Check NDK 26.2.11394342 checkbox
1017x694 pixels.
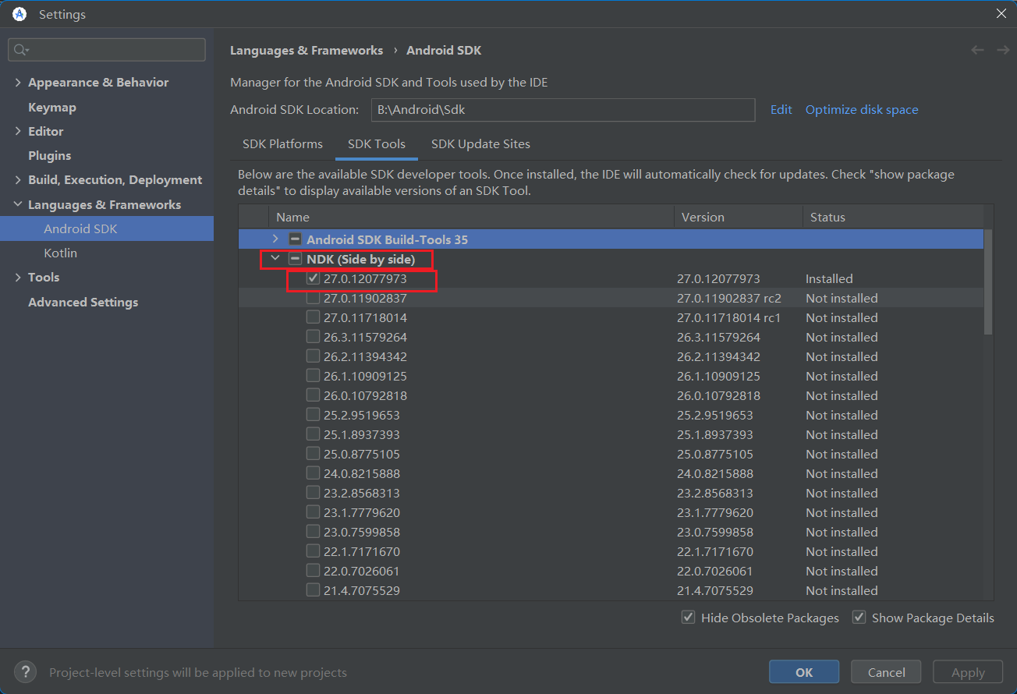pyautogui.click(x=313, y=356)
